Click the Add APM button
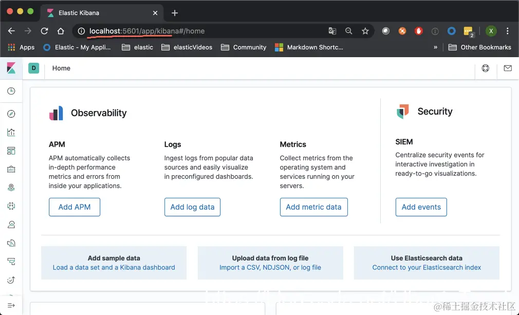This screenshot has width=519, height=315. pyautogui.click(x=75, y=207)
